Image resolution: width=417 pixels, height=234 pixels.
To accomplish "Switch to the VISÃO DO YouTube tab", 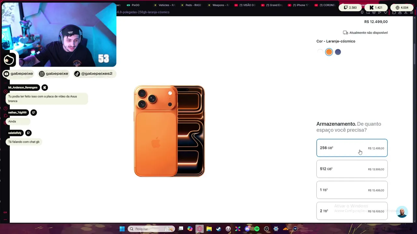I will point(245,5).
